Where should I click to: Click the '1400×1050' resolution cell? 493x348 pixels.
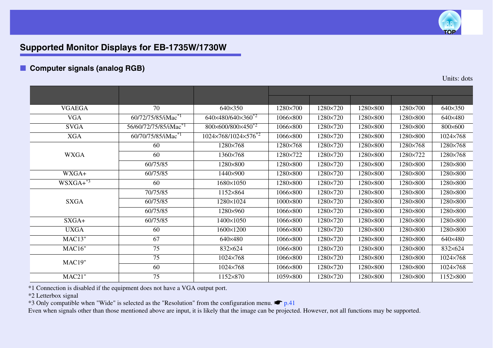(231, 221)
